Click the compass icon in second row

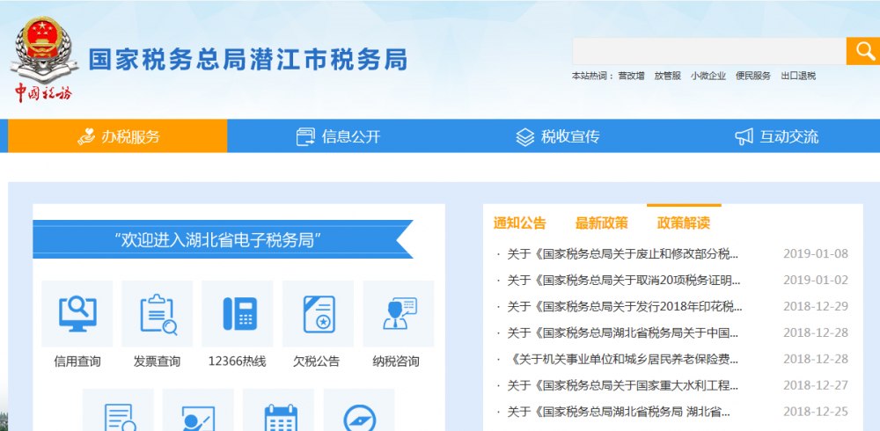coord(359,413)
